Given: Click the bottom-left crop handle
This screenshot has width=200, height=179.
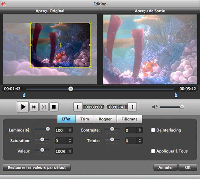Looking at the screenshot, I should coord(31,67).
